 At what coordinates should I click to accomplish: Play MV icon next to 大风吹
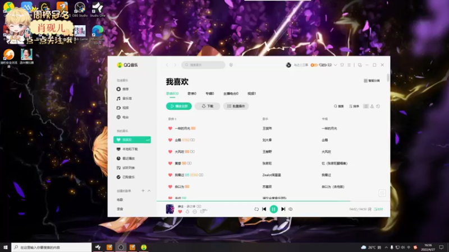pyautogui.click(x=193, y=152)
